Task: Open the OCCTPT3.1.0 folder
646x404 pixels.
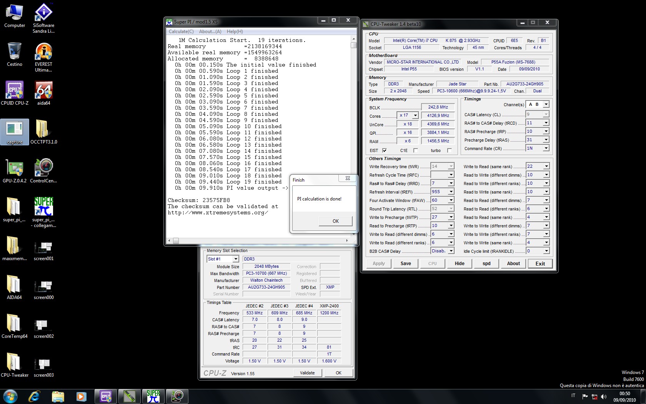Action: click(43, 132)
